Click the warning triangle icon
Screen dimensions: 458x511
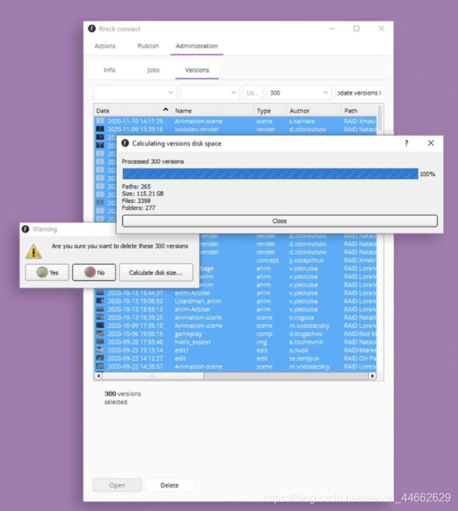pos(33,251)
